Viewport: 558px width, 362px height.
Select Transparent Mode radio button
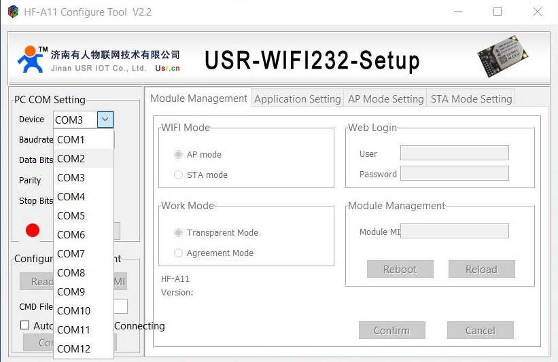(178, 232)
